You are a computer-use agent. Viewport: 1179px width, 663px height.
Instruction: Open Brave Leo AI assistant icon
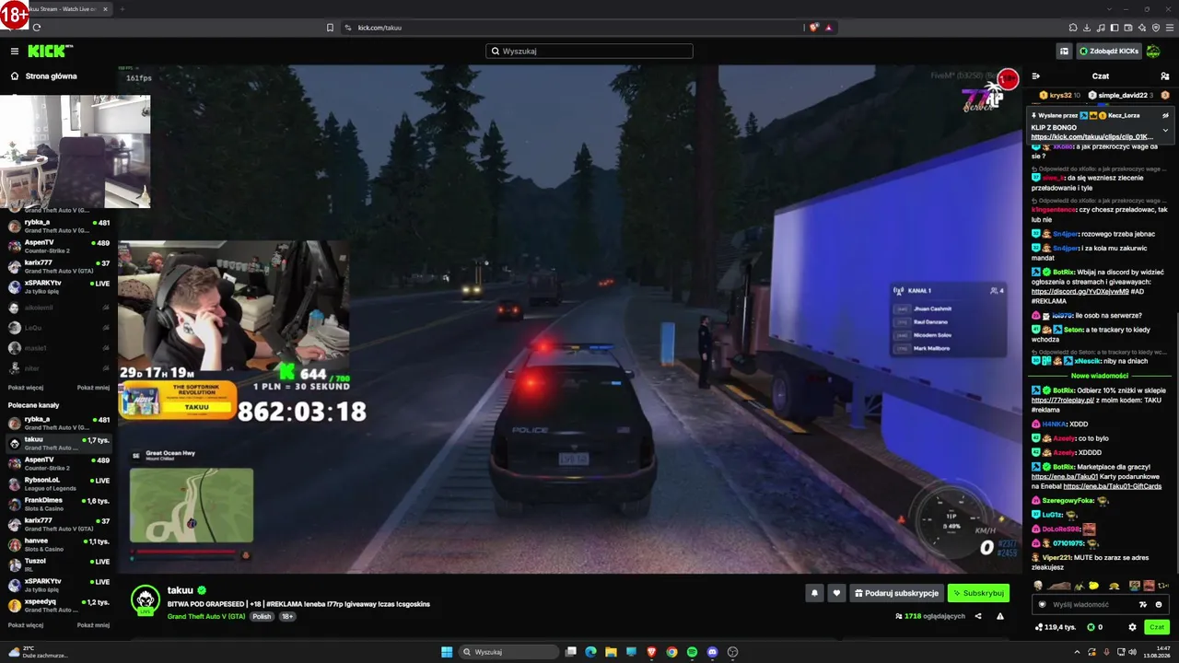tap(1142, 28)
